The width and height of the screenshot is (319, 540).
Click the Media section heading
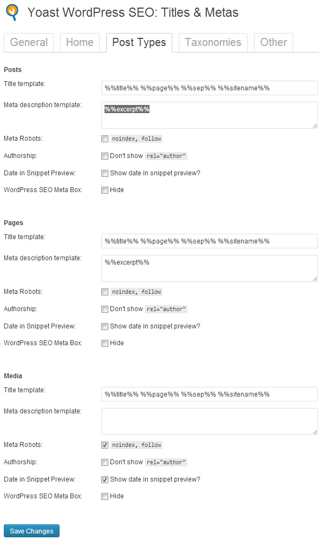tap(13, 376)
